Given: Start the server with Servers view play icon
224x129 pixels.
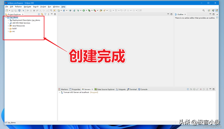Looking at the screenshot, I should click(194, 89).
